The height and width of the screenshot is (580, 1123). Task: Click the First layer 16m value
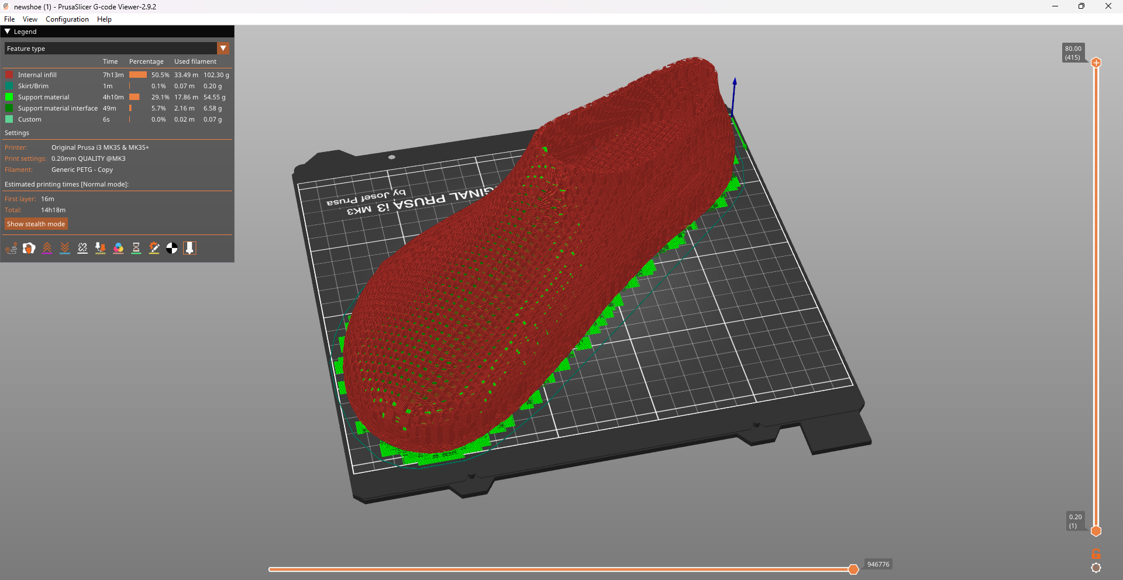[x=47, y=199]
